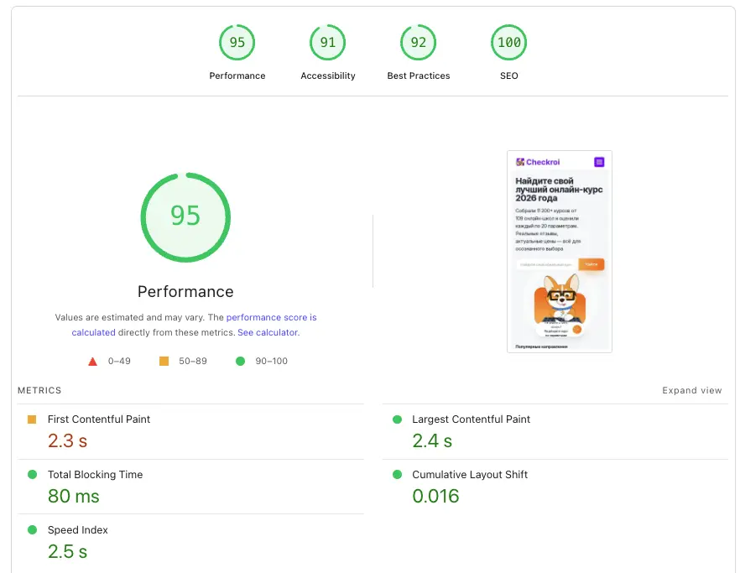Viewport: 740px width, 573px height.
Task: Click the Cumulative Layout Shift label
Action: 470,474
